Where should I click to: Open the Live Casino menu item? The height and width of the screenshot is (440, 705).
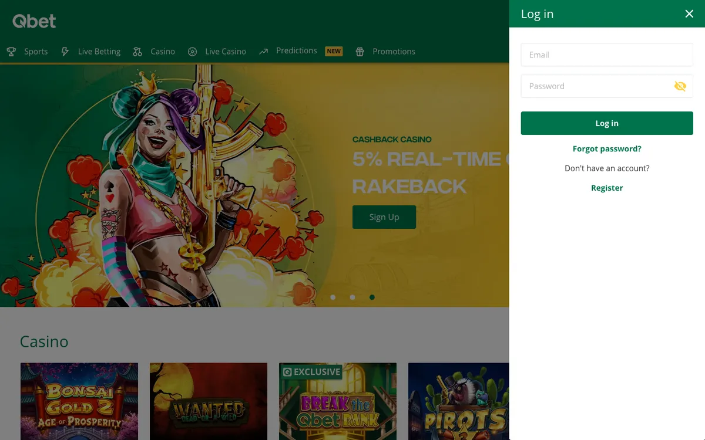coord(226,52)
